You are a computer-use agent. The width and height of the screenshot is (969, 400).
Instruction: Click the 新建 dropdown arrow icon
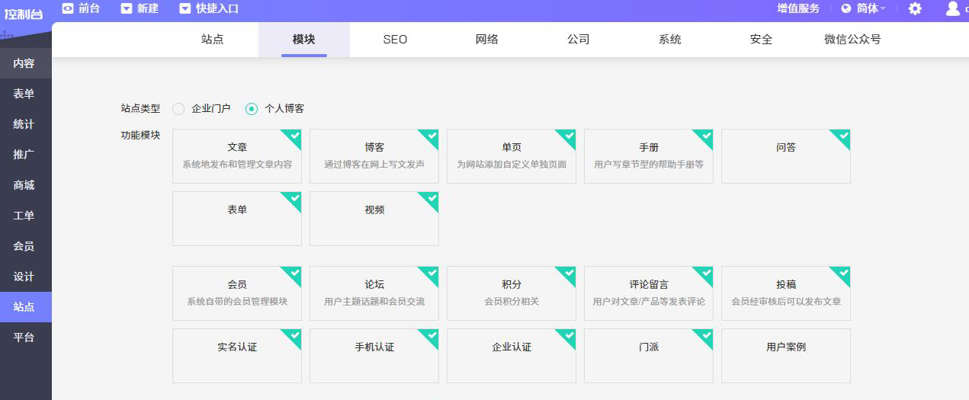coord(127,8)
